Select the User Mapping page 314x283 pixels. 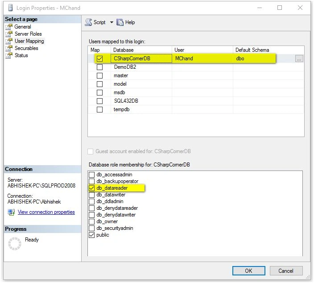pos(29,41)
